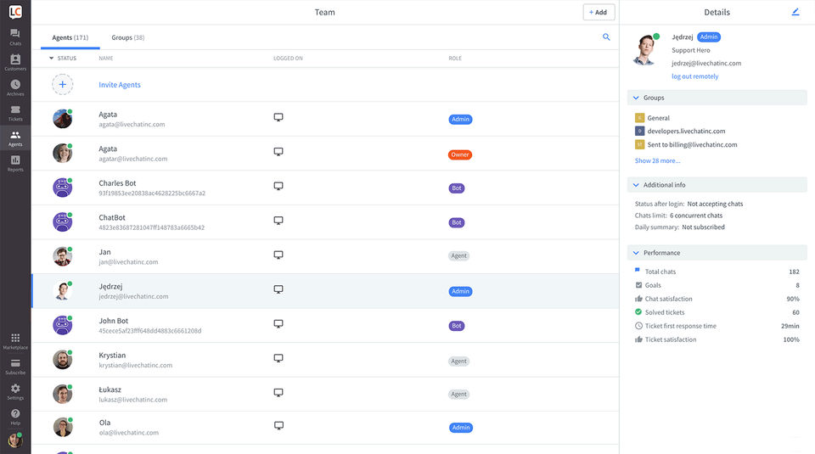Click the search magnifier icon

click(606, 37)
